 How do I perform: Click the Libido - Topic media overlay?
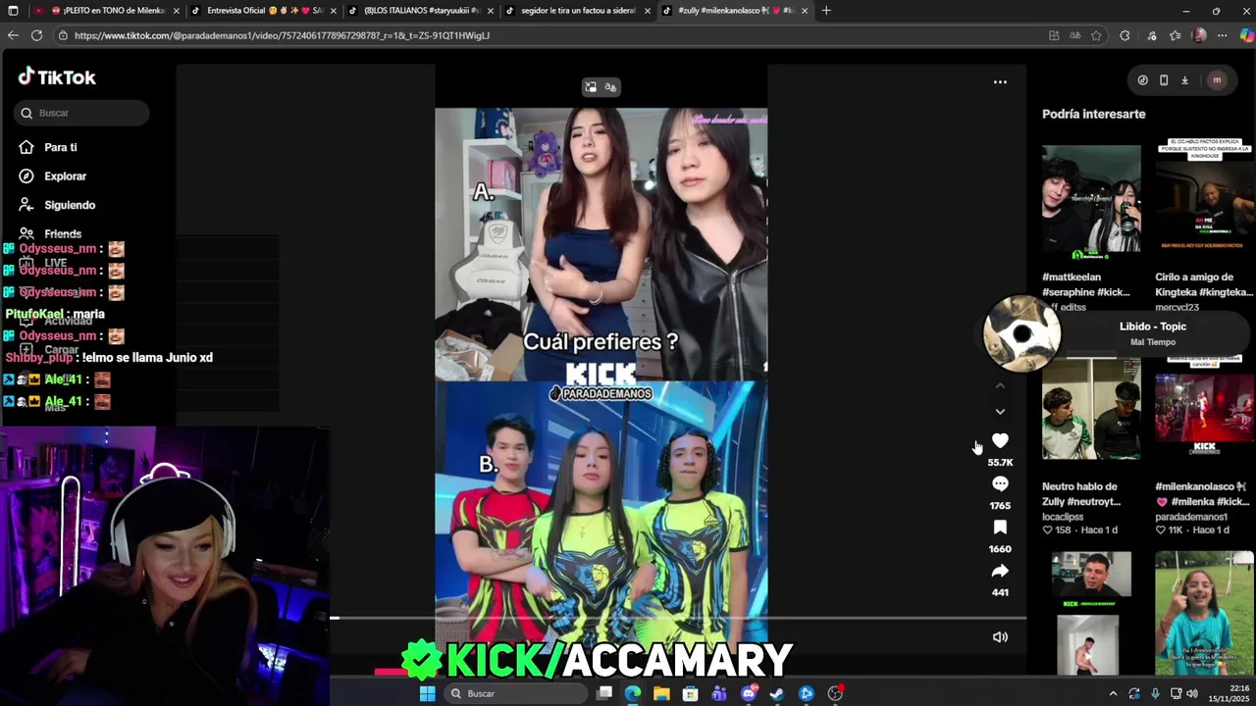(x=1119, y=333)
